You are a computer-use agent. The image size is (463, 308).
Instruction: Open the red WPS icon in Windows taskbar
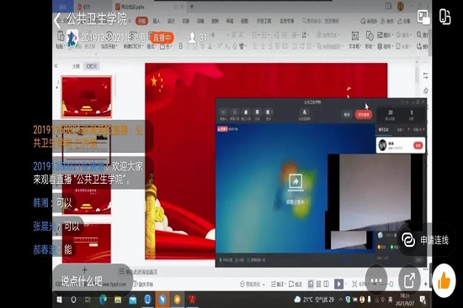[x=192, y=300]
